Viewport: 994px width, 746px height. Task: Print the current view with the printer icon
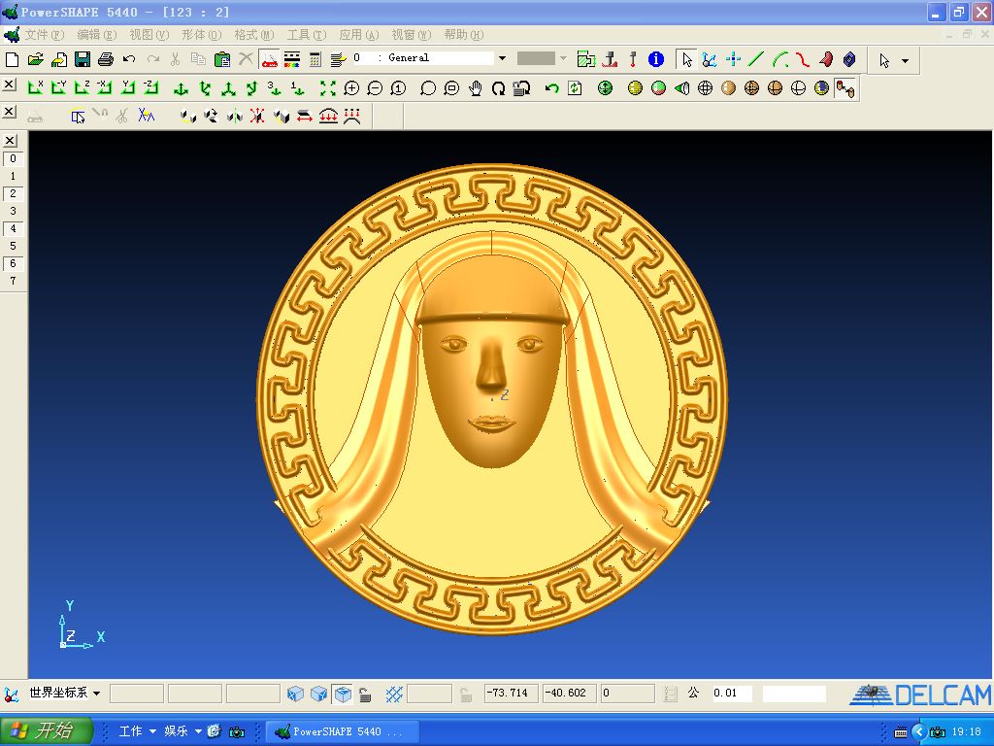coord(106,59)
